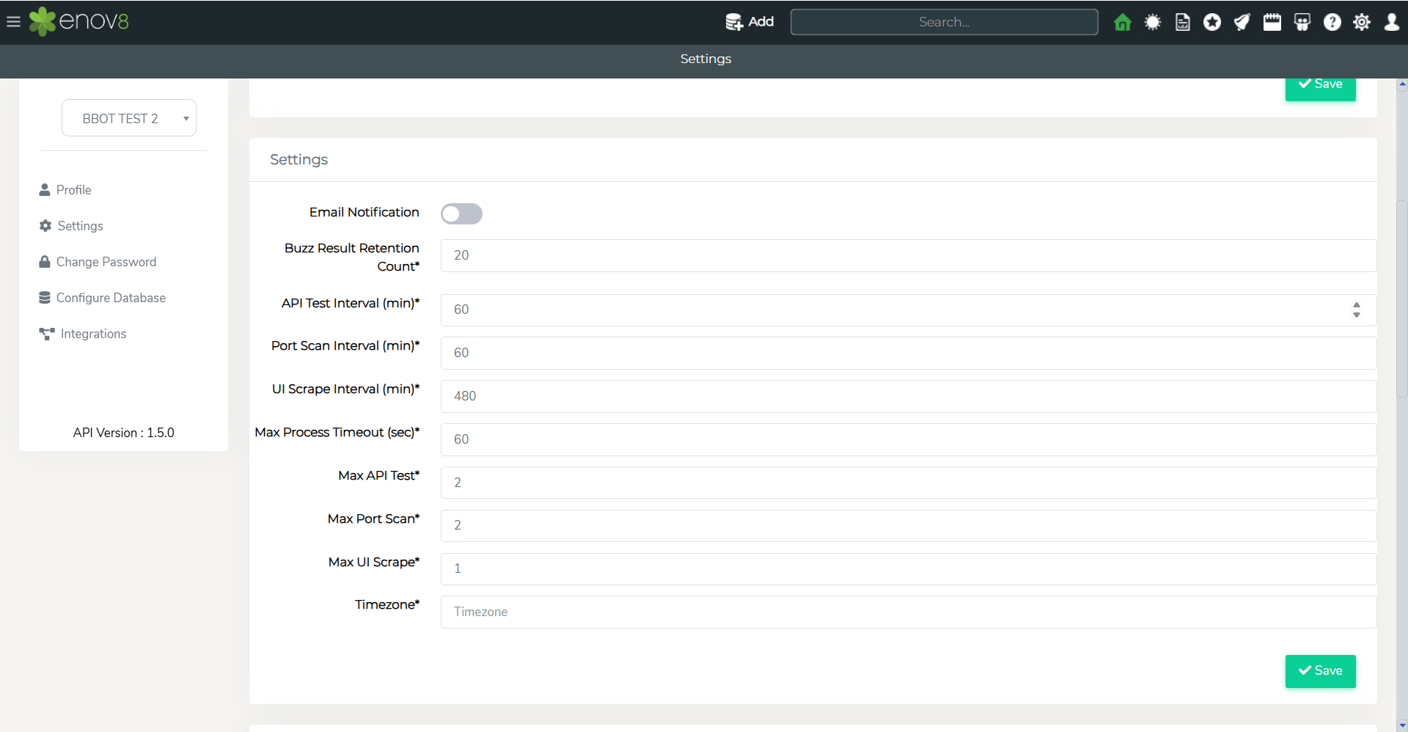Image resolution: width=1408 pixels, height=732 pixels.
Task: Go to Configure Database
Action: (x=110, y=298)
